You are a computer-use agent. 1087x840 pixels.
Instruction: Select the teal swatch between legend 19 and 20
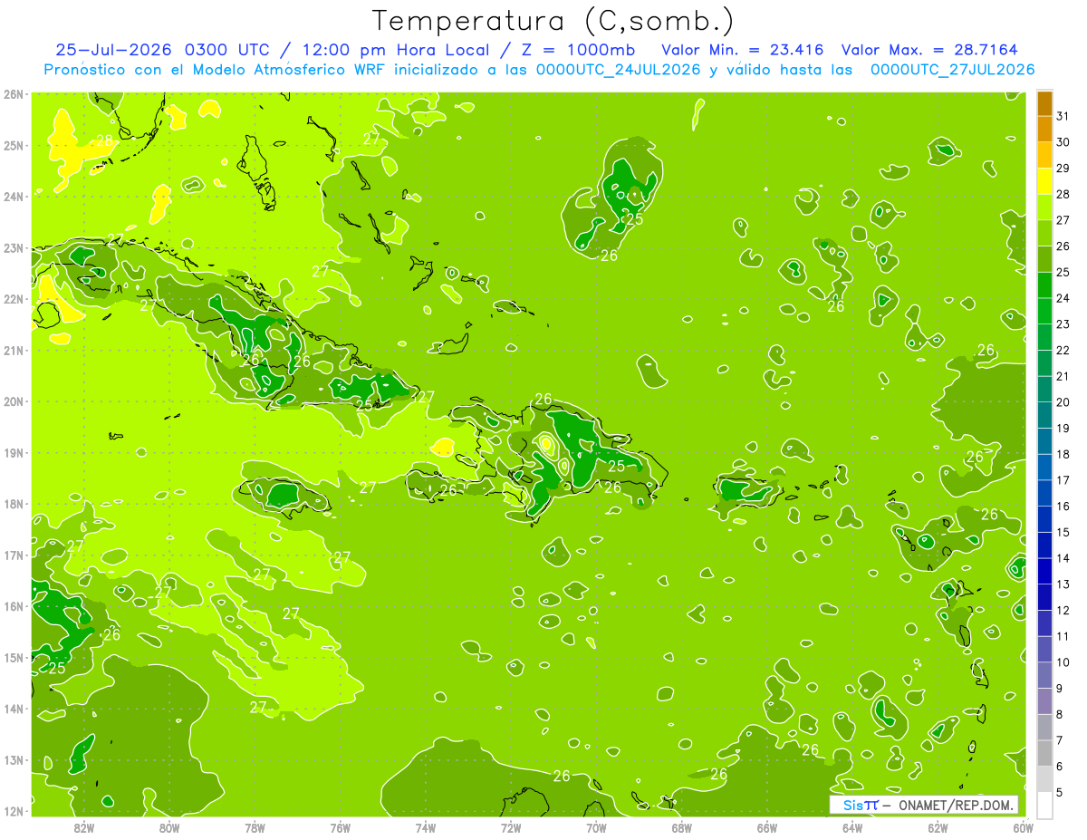pyautogui.click(x=1044, y=415)
